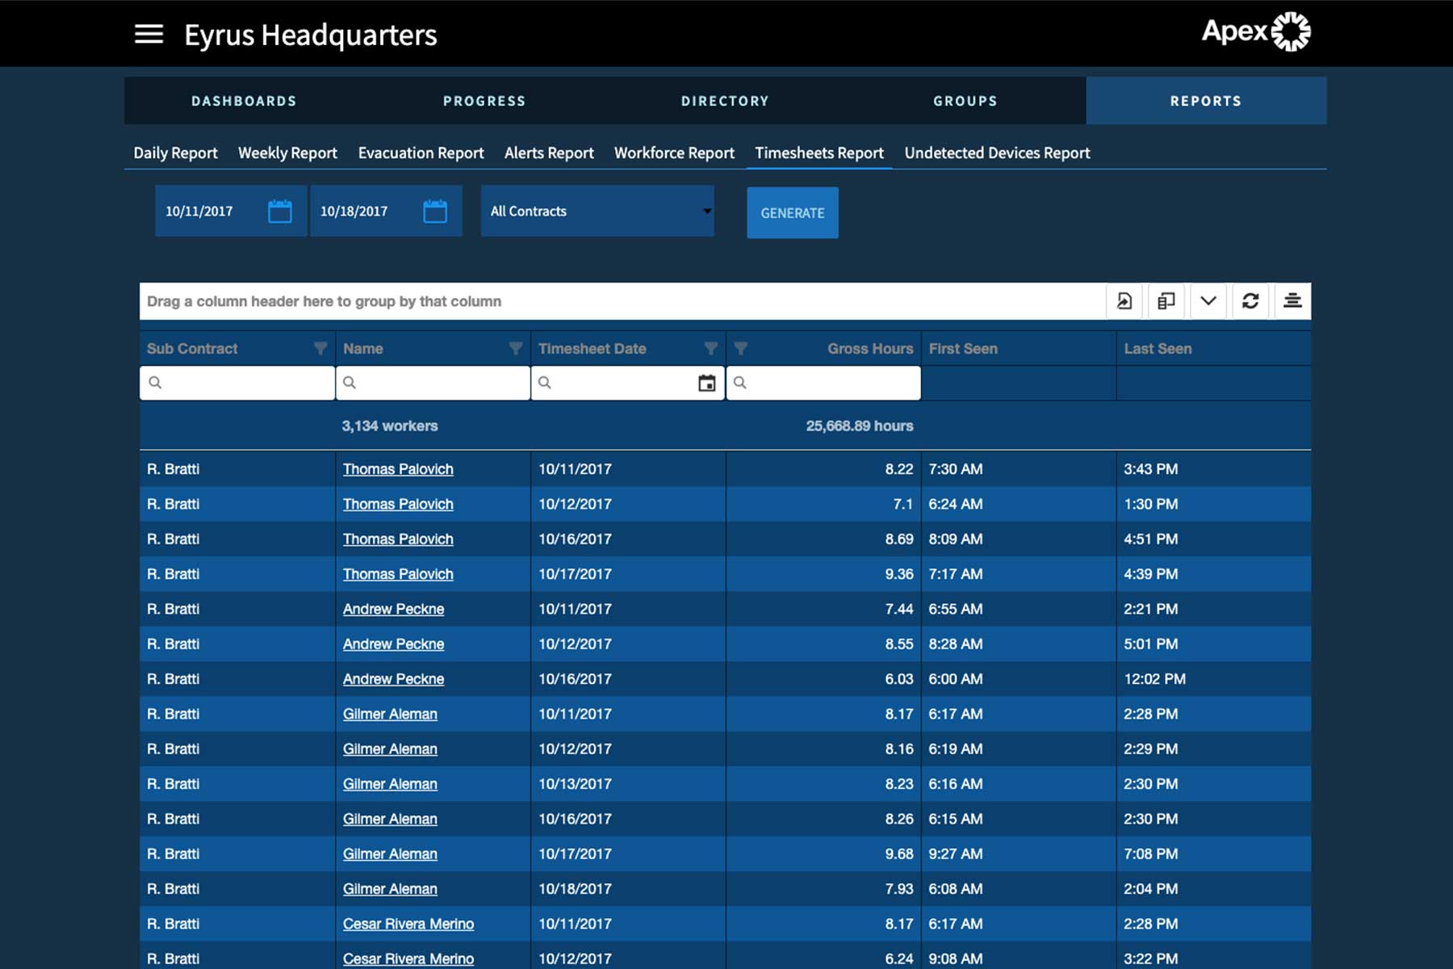Click the Apex logo
1453x969 pixels.
click(1254, 32)
